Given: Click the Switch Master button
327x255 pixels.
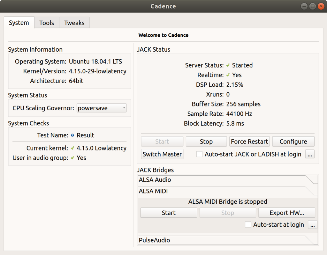Looking at the screenshot, I should [162, 154].
